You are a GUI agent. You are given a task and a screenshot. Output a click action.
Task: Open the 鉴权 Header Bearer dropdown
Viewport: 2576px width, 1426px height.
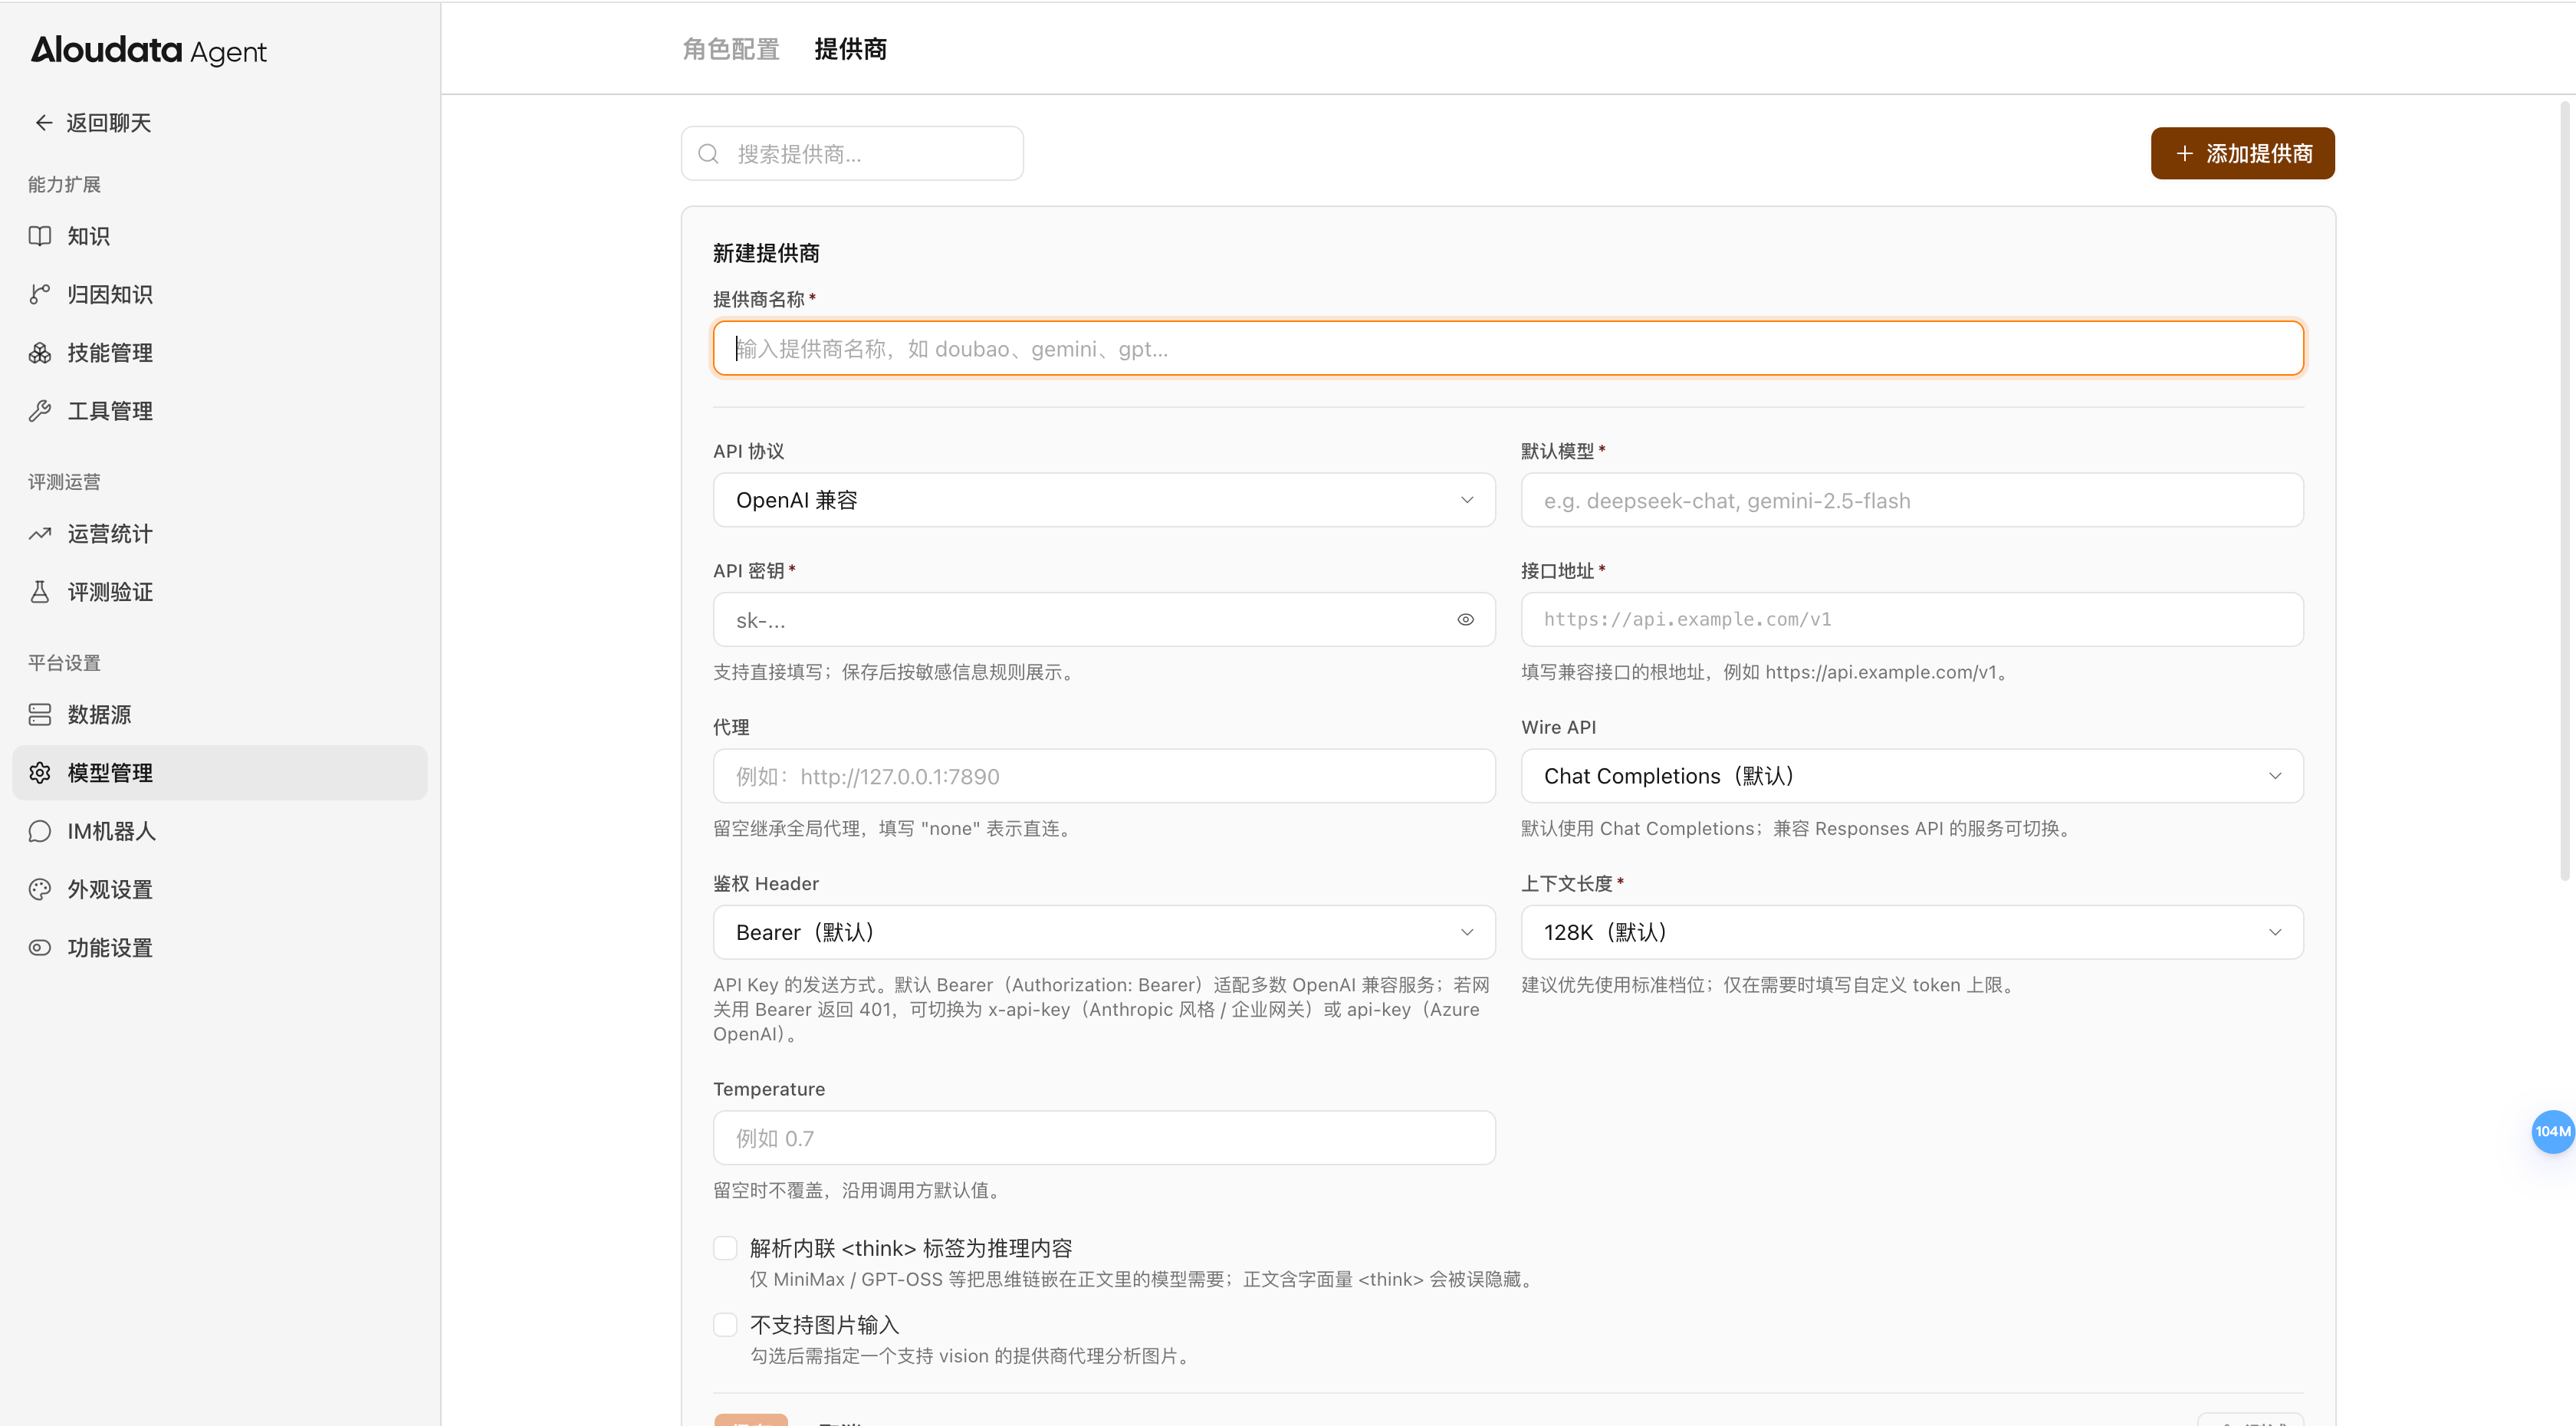[x=1104, y=932]
